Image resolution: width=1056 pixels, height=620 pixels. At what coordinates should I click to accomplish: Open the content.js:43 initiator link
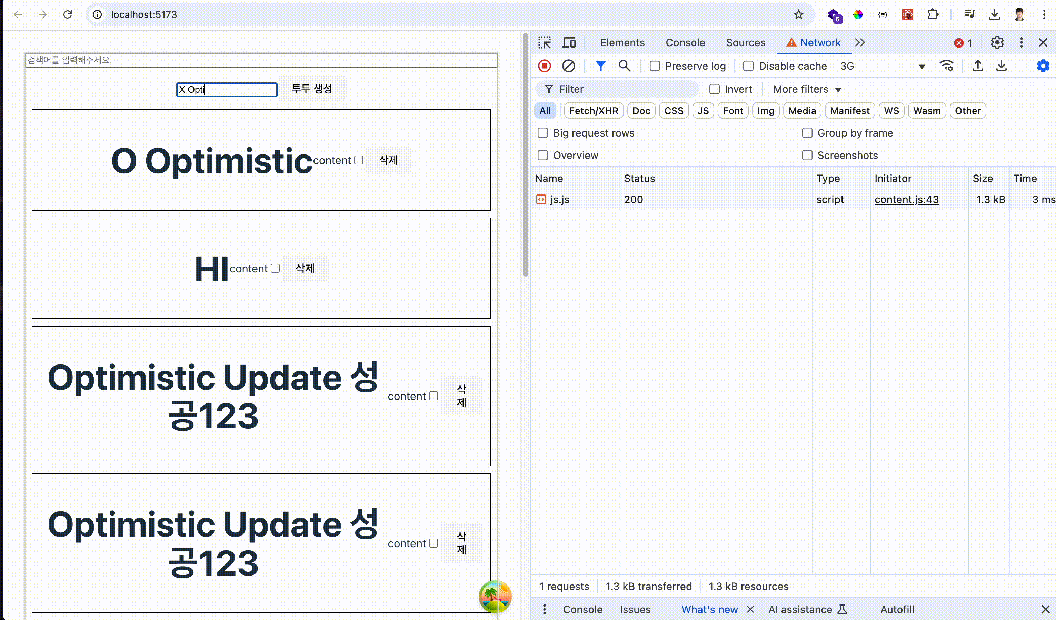[x=906, y=199]
